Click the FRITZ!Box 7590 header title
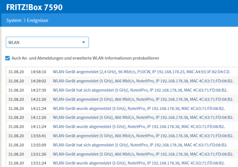This screenshot has width=238, height=167. point(35,7)
